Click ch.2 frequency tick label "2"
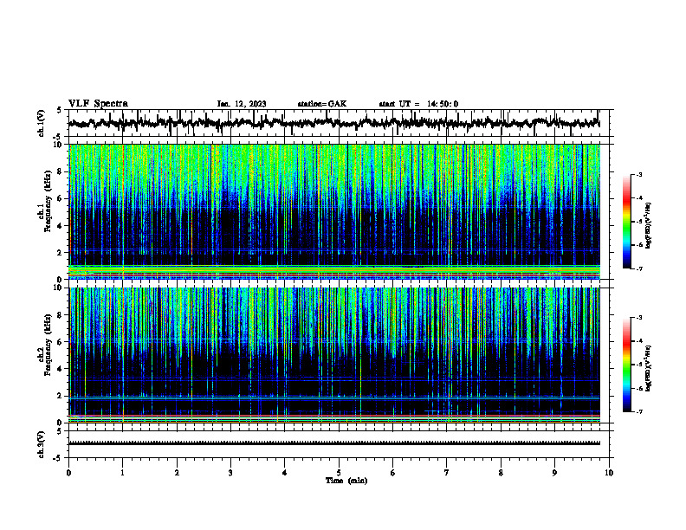This screenshot has width=686, height=530. 61,396
